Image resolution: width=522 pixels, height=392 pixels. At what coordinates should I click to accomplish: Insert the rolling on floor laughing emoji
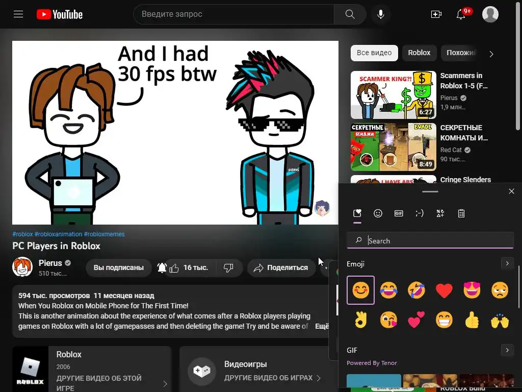[416, 290]
